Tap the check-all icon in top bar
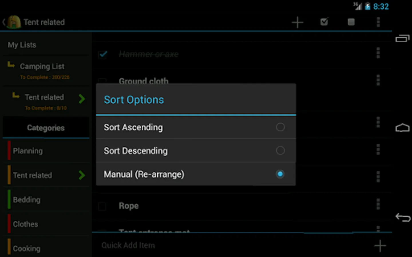The height and width of the screenshot is (257, 412). click(x=324, y=22)
